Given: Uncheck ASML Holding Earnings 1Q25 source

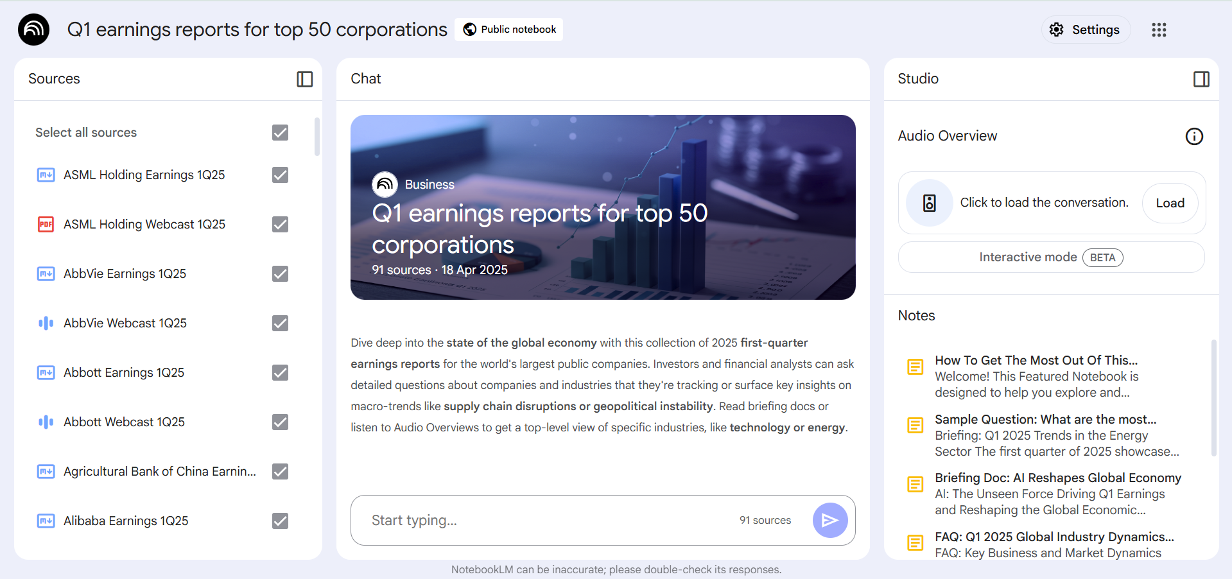Looking at the screenshot, I should tap(280, 175).
